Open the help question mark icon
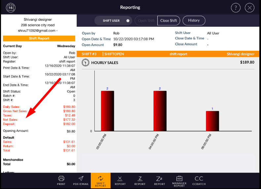 tap(236, 8)
